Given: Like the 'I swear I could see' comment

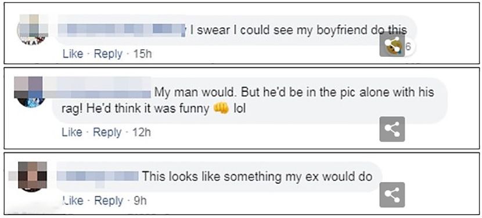Looking at the screenshot, I should click(73, 54).
